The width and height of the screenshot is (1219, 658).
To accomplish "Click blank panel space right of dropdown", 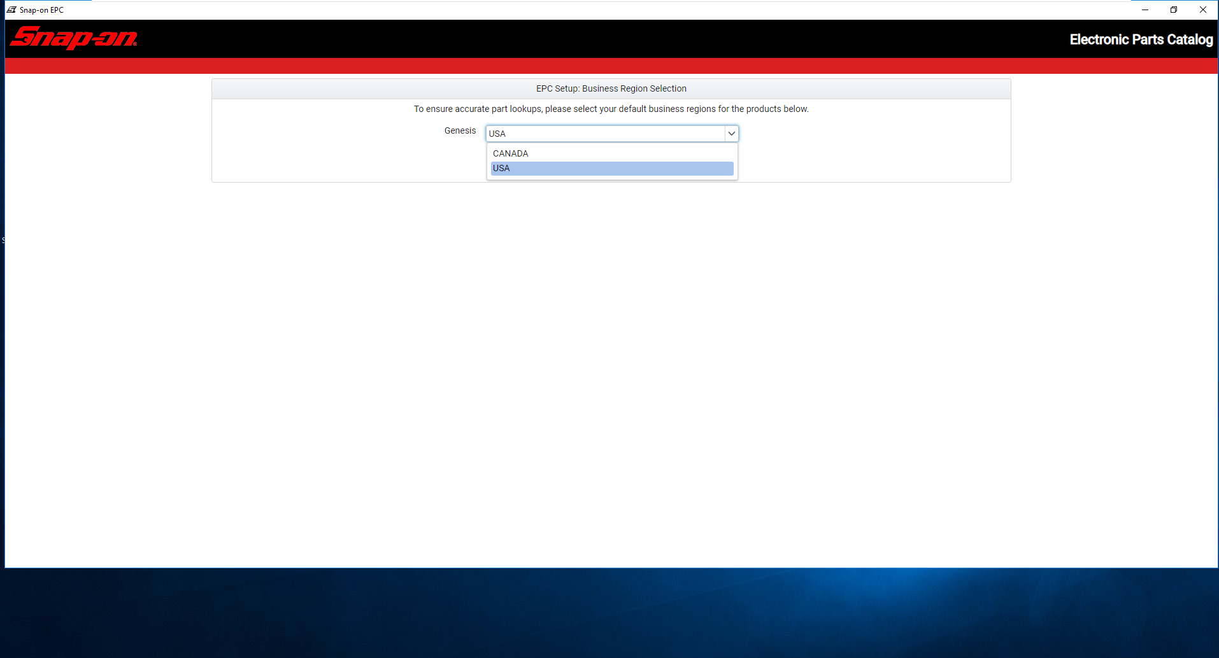I will pyautogui.click(x=873, y=150).
